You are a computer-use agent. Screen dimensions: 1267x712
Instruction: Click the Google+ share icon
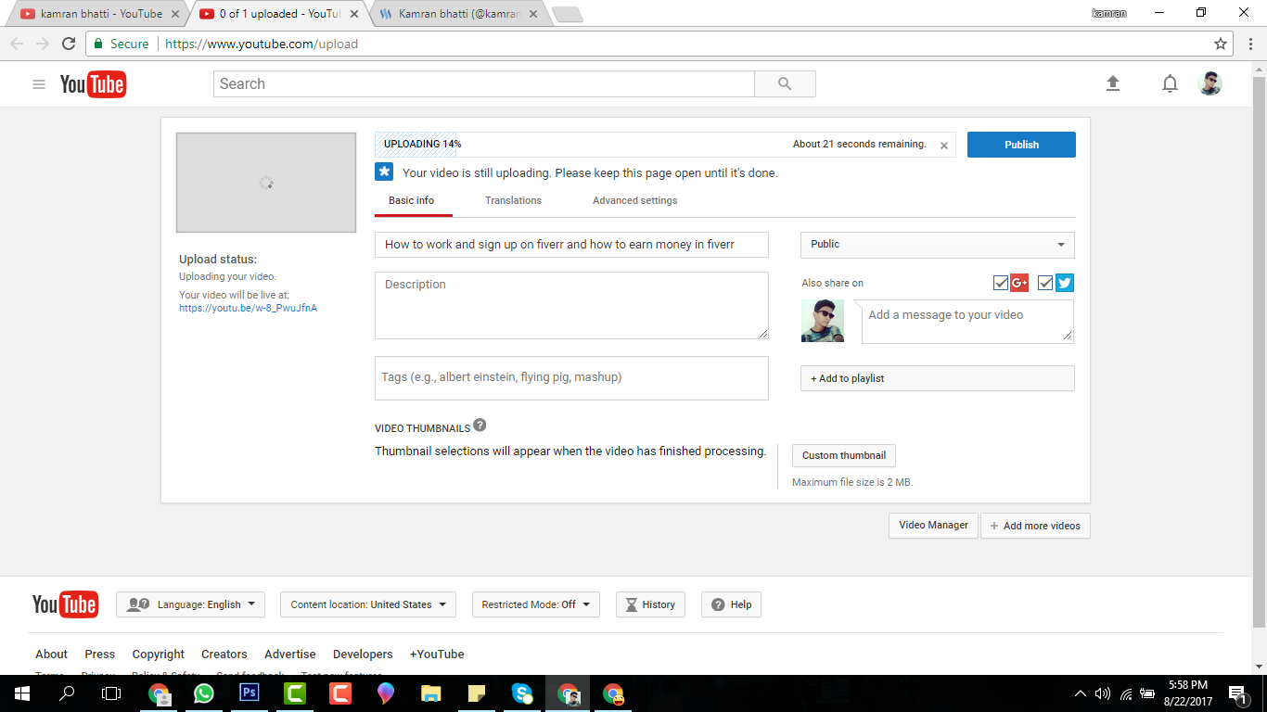point(1019,283)
